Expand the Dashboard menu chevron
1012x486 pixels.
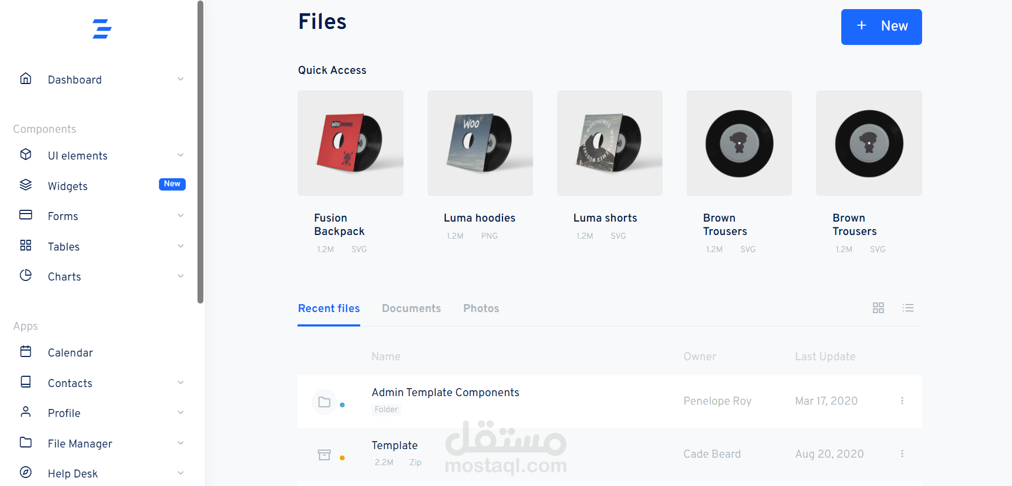181,79
